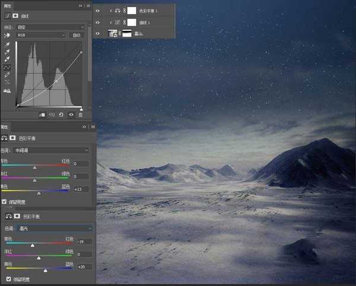Viewport: 356px width, 286px height.
Task: Uncheck Preserve Luminosity in the highlights panel
Action: click(8, 279)
